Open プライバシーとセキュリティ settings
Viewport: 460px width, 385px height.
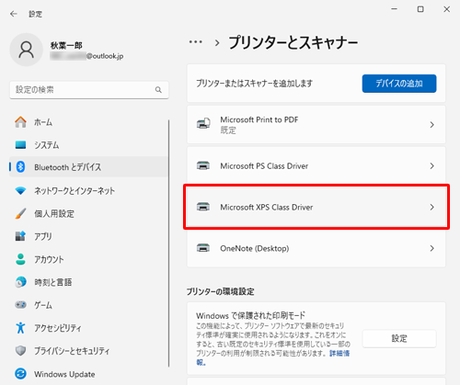89,351
